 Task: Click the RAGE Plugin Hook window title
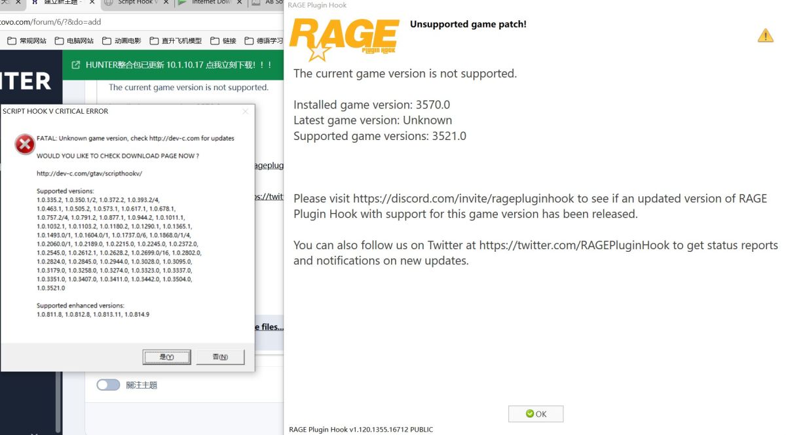pos(318,5)
